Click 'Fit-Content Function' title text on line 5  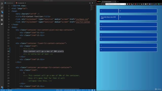[32, 16]
